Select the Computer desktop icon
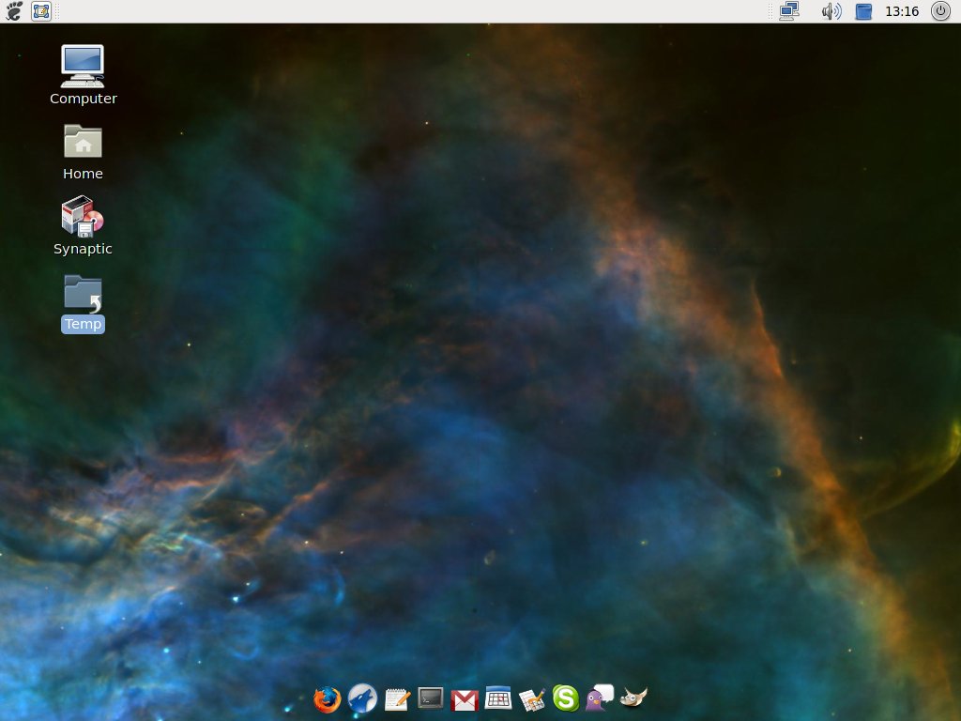Viewport: 961px width, 721px height. 83,67
